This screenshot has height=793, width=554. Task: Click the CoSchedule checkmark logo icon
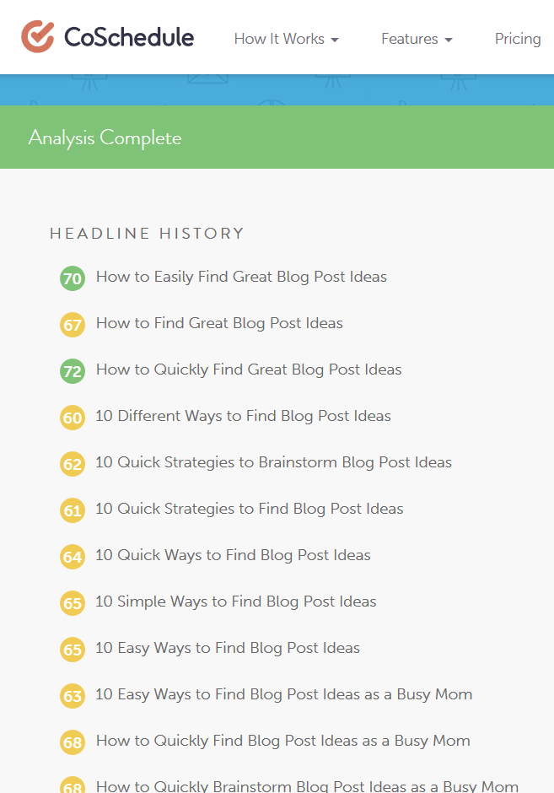[x=38, y=37]
